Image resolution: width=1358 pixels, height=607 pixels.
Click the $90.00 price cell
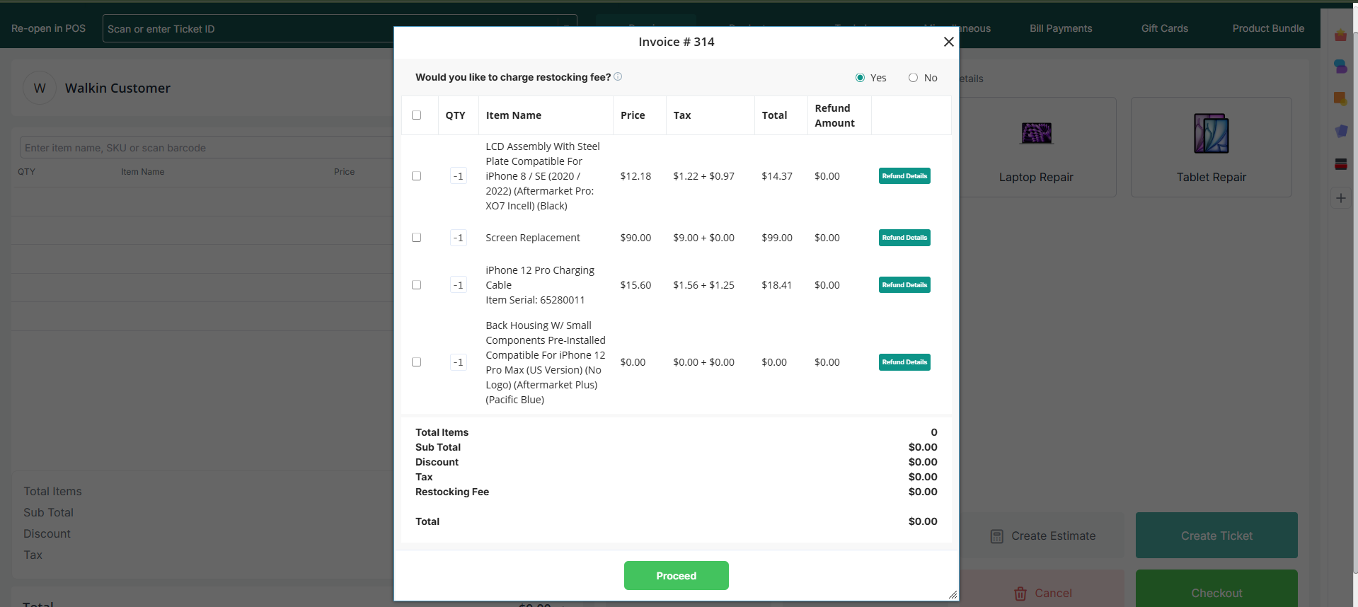click(635, 238)
